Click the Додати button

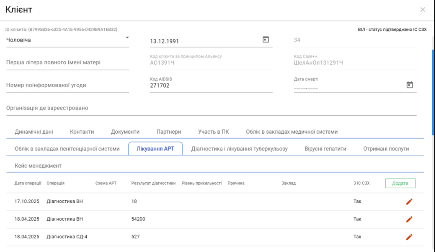point(400,183)
